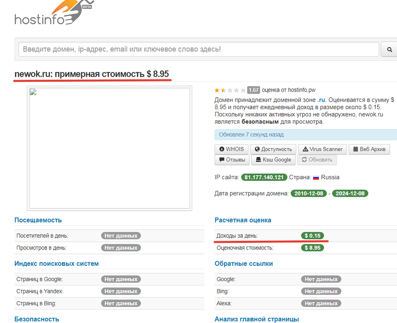Launch the Virus Scanner button

point(323,149)
